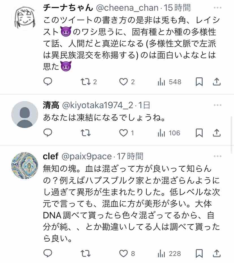Screen dimensions: 234x263
Task: Bookmark clef's tweet
Action: [x=199, y=254]
